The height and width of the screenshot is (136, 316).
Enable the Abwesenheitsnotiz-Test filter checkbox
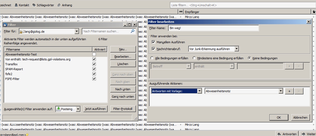pos(94,54)
